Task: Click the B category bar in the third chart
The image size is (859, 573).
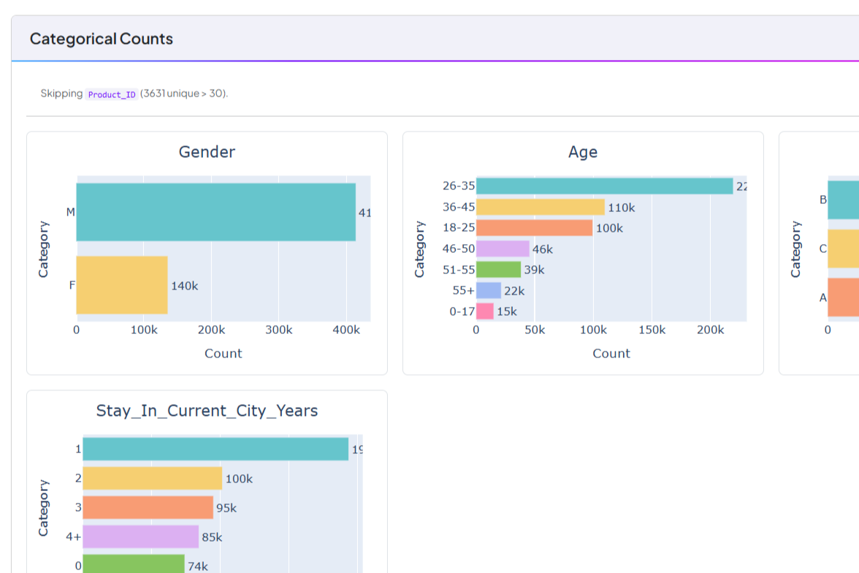Action: pos(843,200)
